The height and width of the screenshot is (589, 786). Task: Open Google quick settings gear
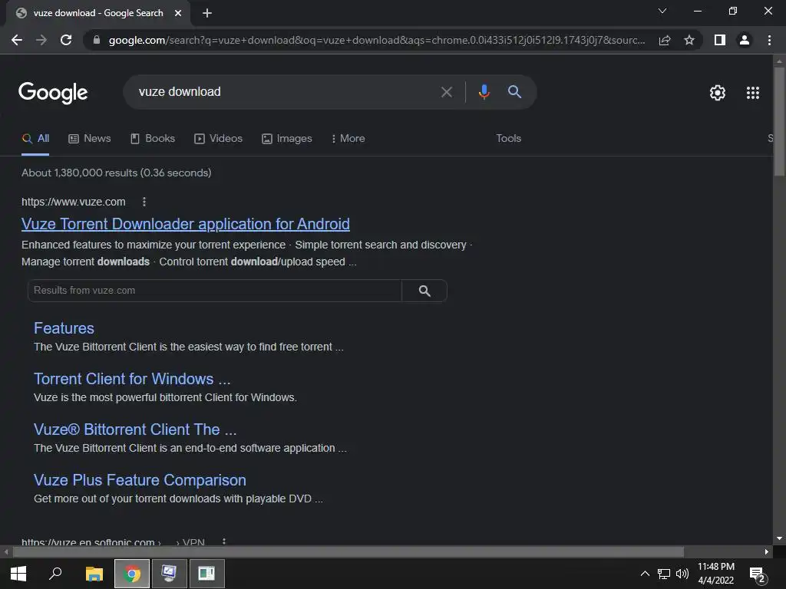(718, 93)
